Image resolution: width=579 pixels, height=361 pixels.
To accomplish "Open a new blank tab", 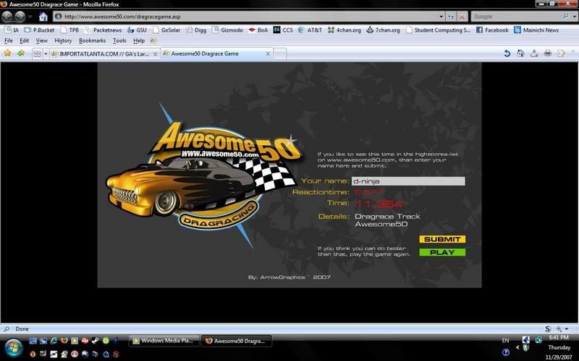I will pyautogui.click(x=280, y=53).
